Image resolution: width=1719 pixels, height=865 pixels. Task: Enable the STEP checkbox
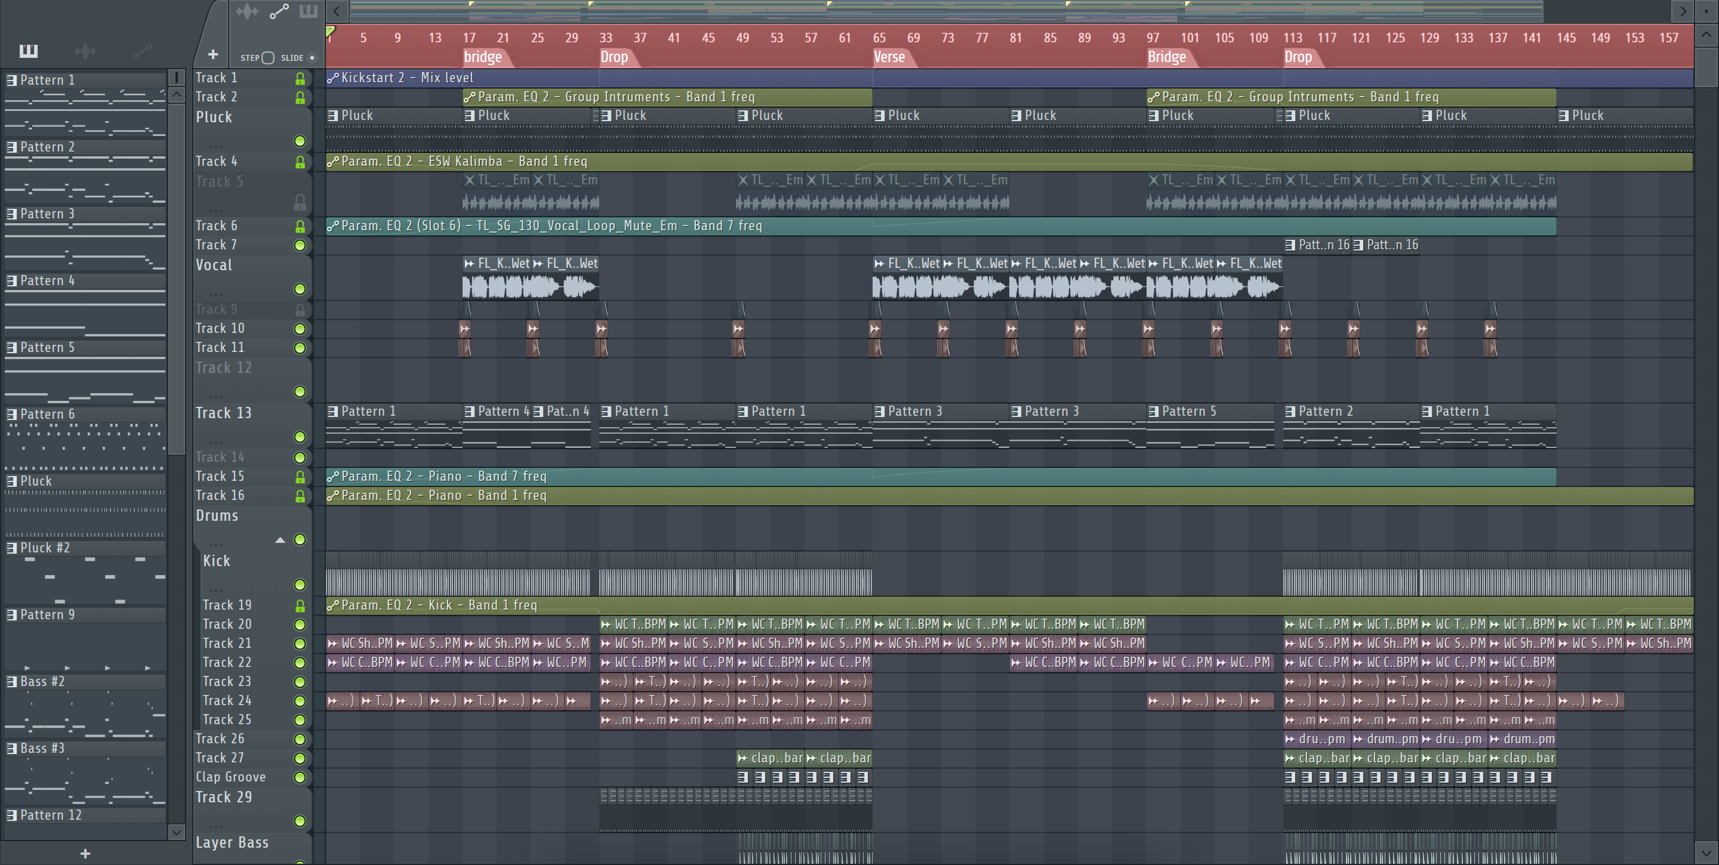pyautogui.click(x=268, y=58)
